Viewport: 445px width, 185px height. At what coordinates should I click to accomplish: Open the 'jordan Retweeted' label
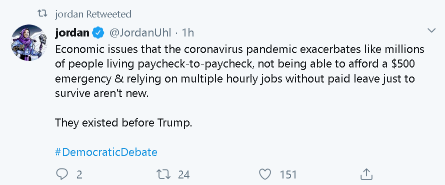[x=93, y=14]
